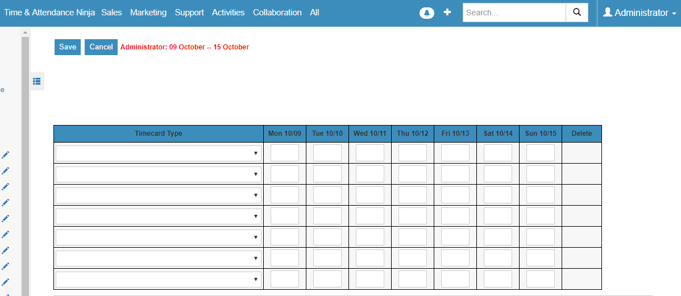Click the plus quick-create icon
The image size is (681, 296).
[x=447, y=12]
